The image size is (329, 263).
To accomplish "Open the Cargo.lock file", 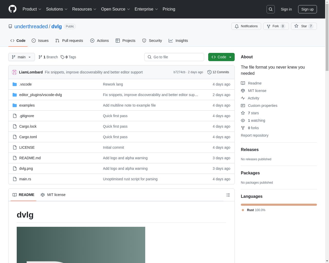I will pos(28,126).
